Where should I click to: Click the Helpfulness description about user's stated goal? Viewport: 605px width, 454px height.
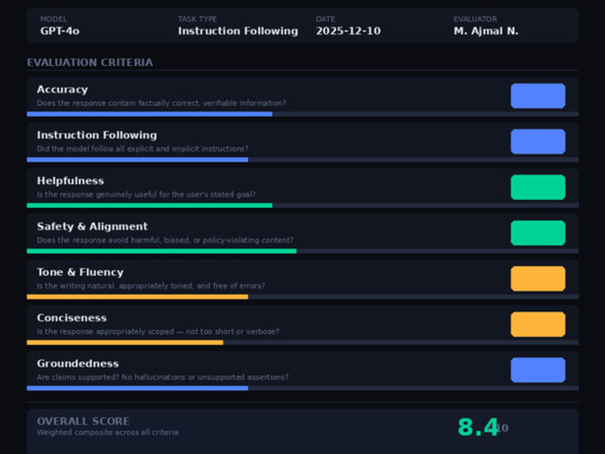point(146,194)
